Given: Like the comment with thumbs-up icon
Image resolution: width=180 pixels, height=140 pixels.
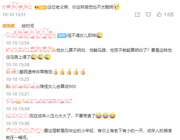Looking at the screenshot, I should point(159,14).
